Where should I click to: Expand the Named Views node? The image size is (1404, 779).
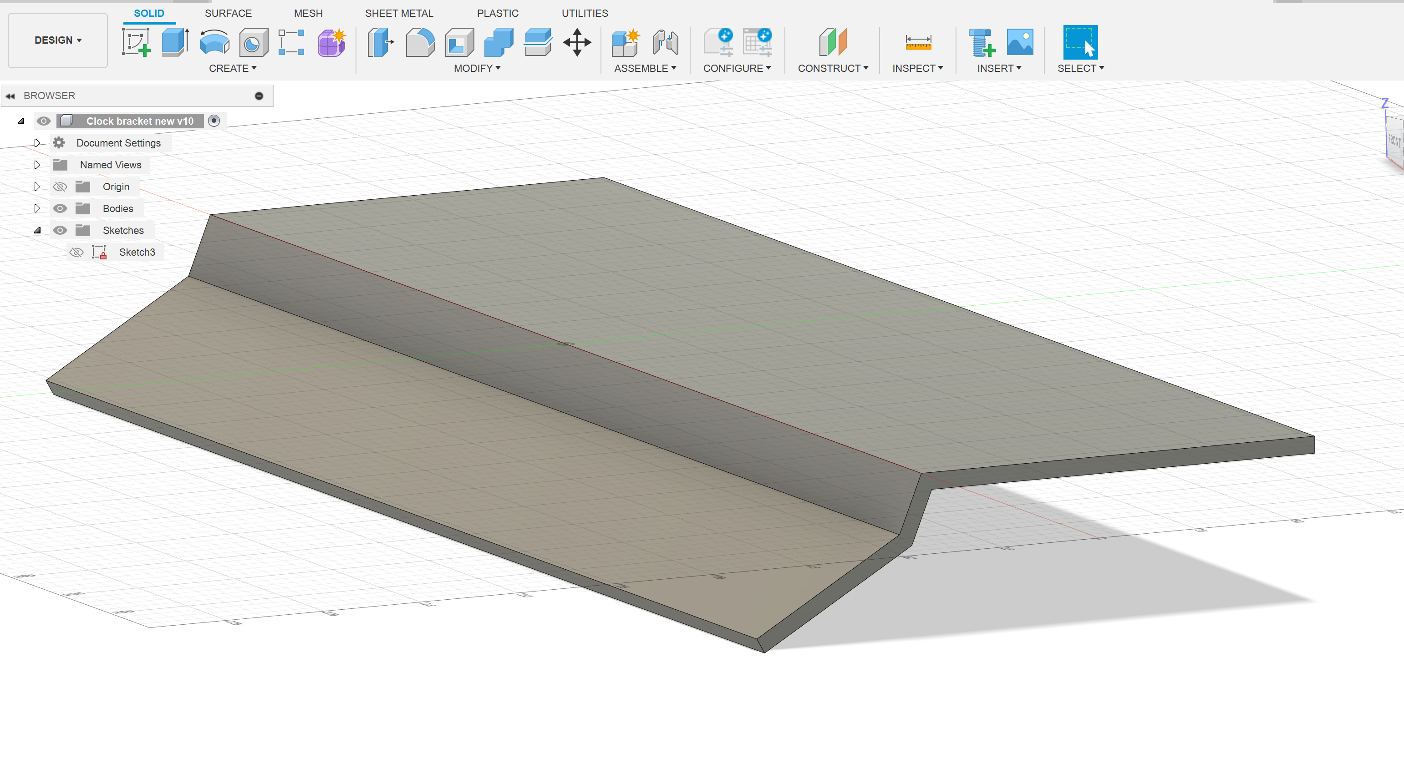click(x=37, y=165)
